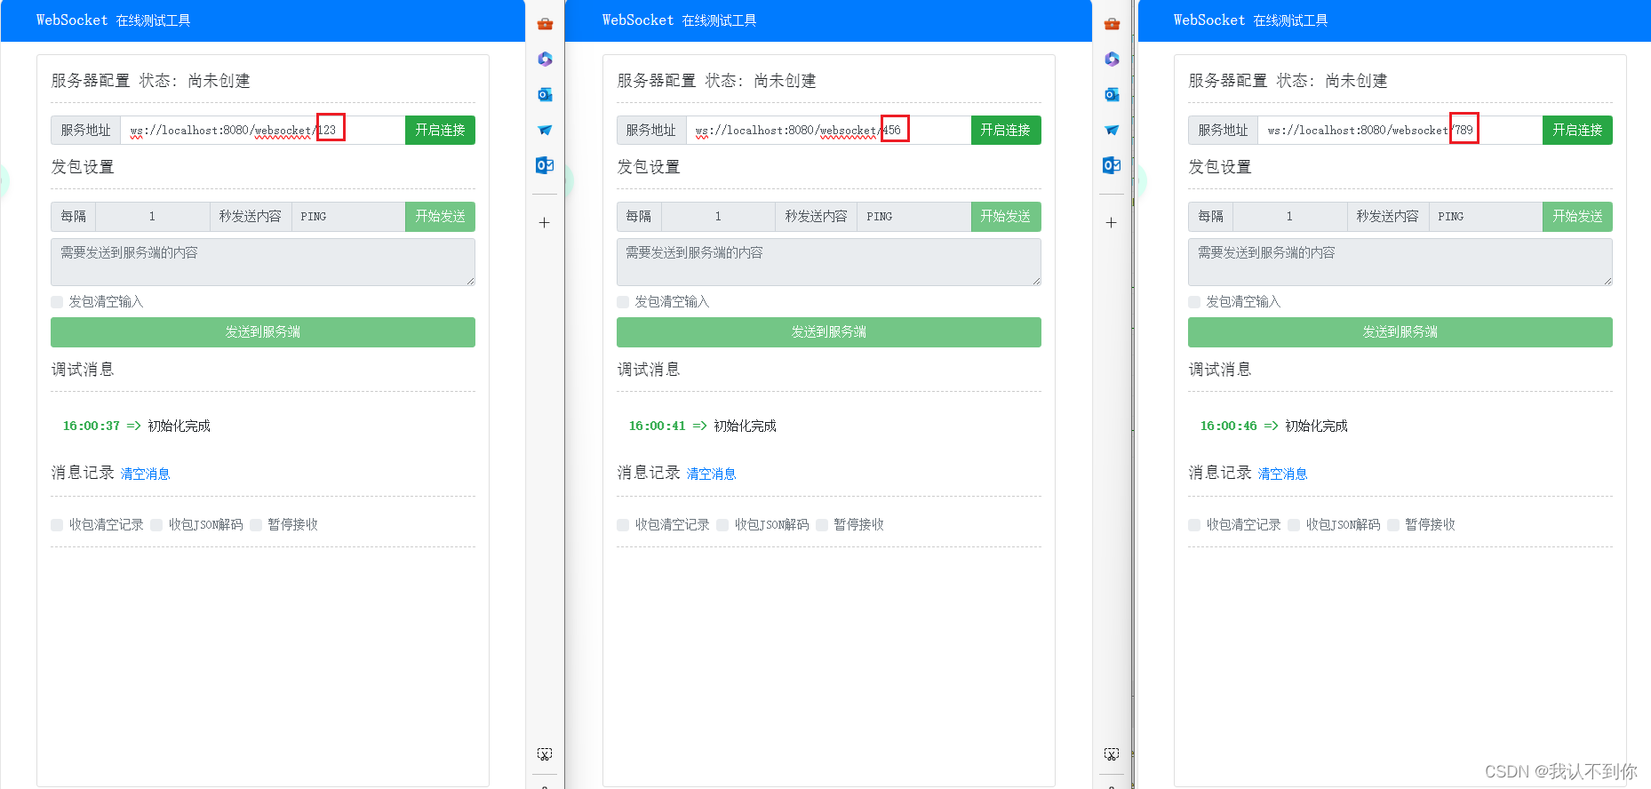Open the lower Outlook mail icon in sidebar beside 456 window
The height and width of the screenshot is (789, 1651).
[x=1112, y=165]
